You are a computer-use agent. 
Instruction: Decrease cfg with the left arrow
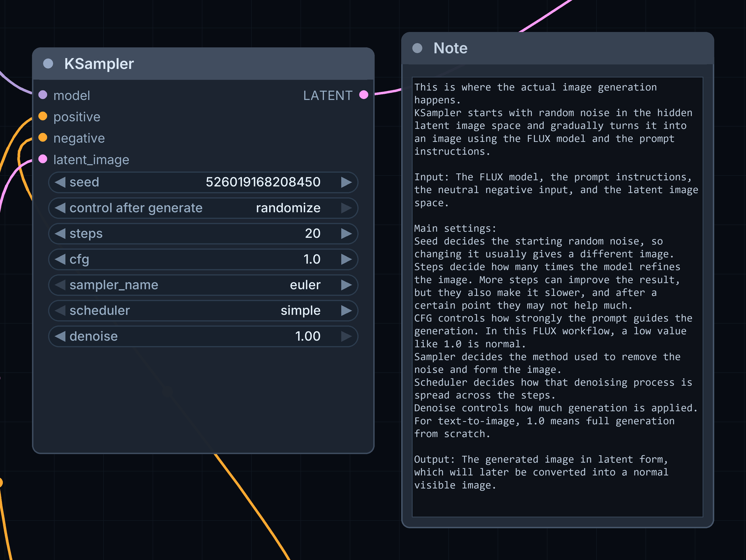60,259
